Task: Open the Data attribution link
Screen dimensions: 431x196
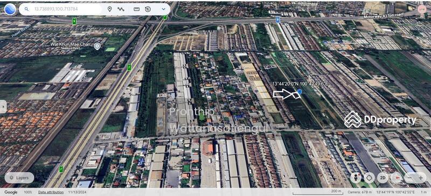Action: [x=51, y=192]
